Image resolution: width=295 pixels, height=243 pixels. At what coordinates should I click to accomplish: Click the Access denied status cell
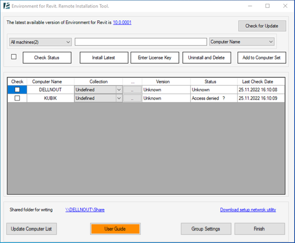(214, 98)
